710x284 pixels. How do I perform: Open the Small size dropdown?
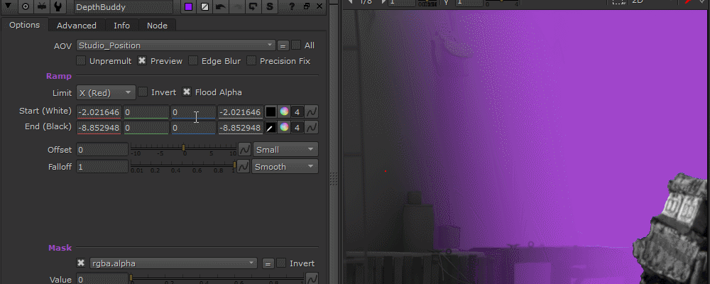tap(285, 150)
